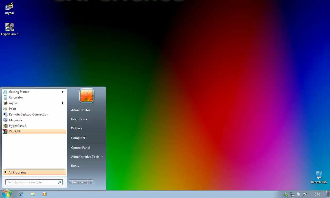Image resolution: width=330 pixels, height=198 pixels.
Task: Open the mypal desktop shortcut
Action: 10,8
